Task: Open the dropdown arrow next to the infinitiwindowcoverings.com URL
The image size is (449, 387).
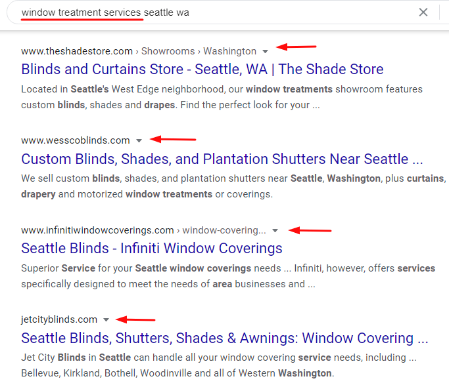Action: coord(275,231)
